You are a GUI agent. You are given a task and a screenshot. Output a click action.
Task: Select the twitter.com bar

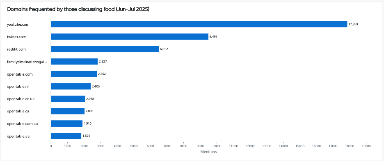[130, 37]
